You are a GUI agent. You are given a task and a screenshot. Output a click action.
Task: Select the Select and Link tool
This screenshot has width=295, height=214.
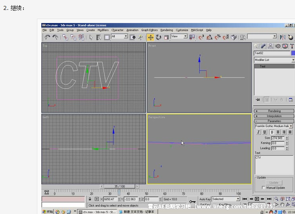tap(65, 37)
